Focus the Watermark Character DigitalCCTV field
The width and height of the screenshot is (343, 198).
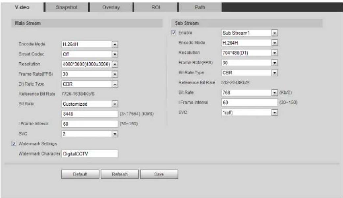[90, 154]
